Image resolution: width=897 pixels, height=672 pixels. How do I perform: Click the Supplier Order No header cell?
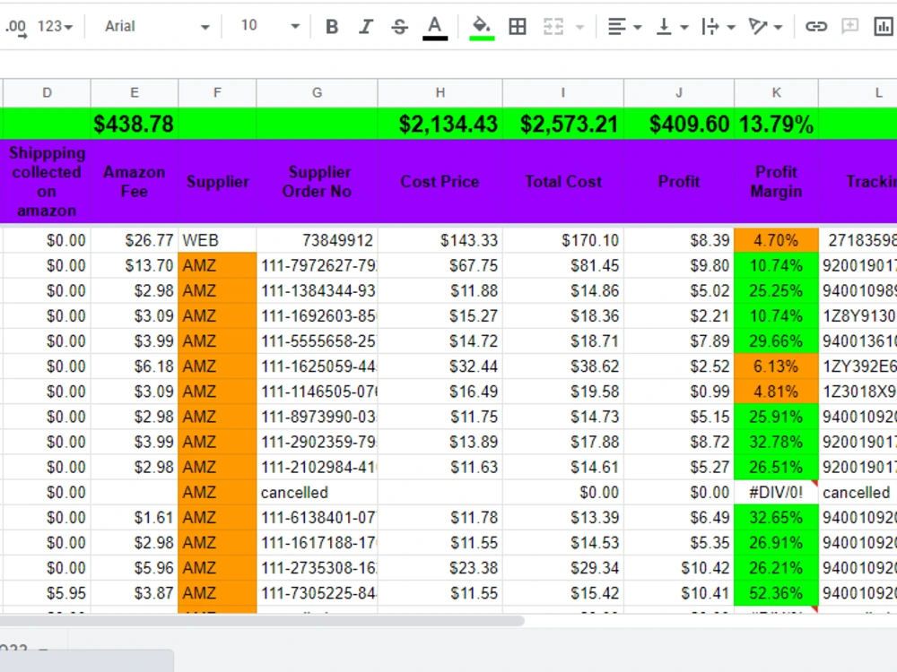[317, 182]
